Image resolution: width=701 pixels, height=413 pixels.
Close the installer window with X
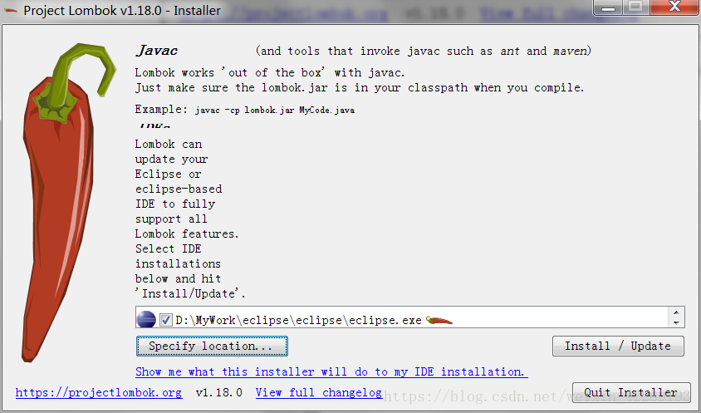click(674, 7)
